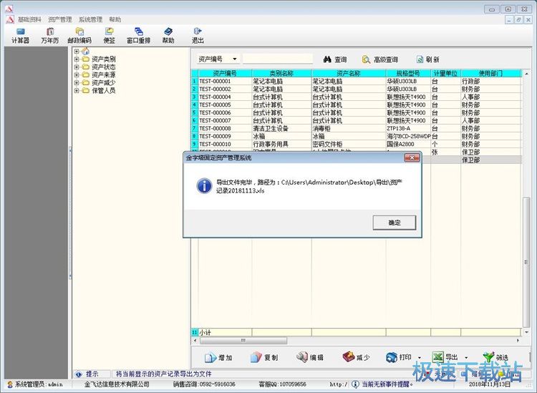Image resolution: width=537 pixels, height=393 pixels.
Task: Click the 查询 binoculars search button
Action: pos(334,59)
